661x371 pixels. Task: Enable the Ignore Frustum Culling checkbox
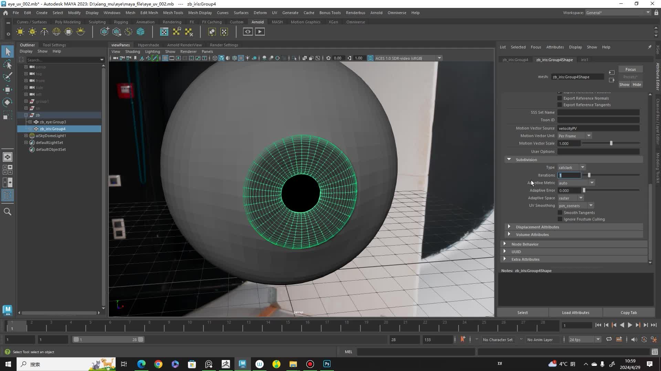click(x=560, y=219)
